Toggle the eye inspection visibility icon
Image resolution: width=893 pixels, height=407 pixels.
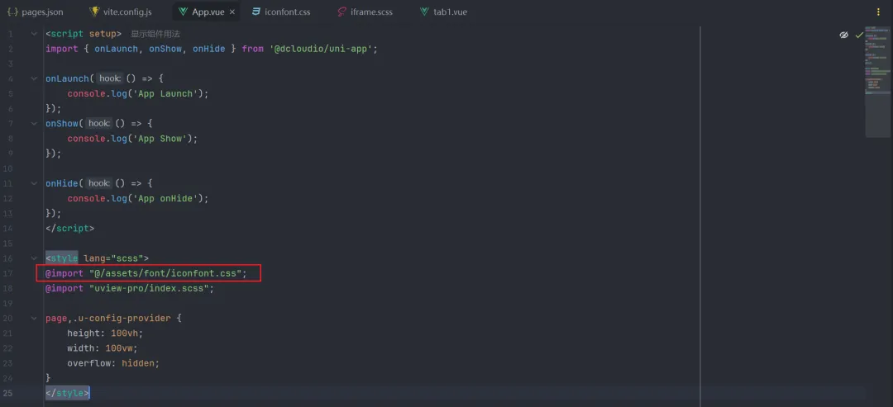[x=844, y=35]
